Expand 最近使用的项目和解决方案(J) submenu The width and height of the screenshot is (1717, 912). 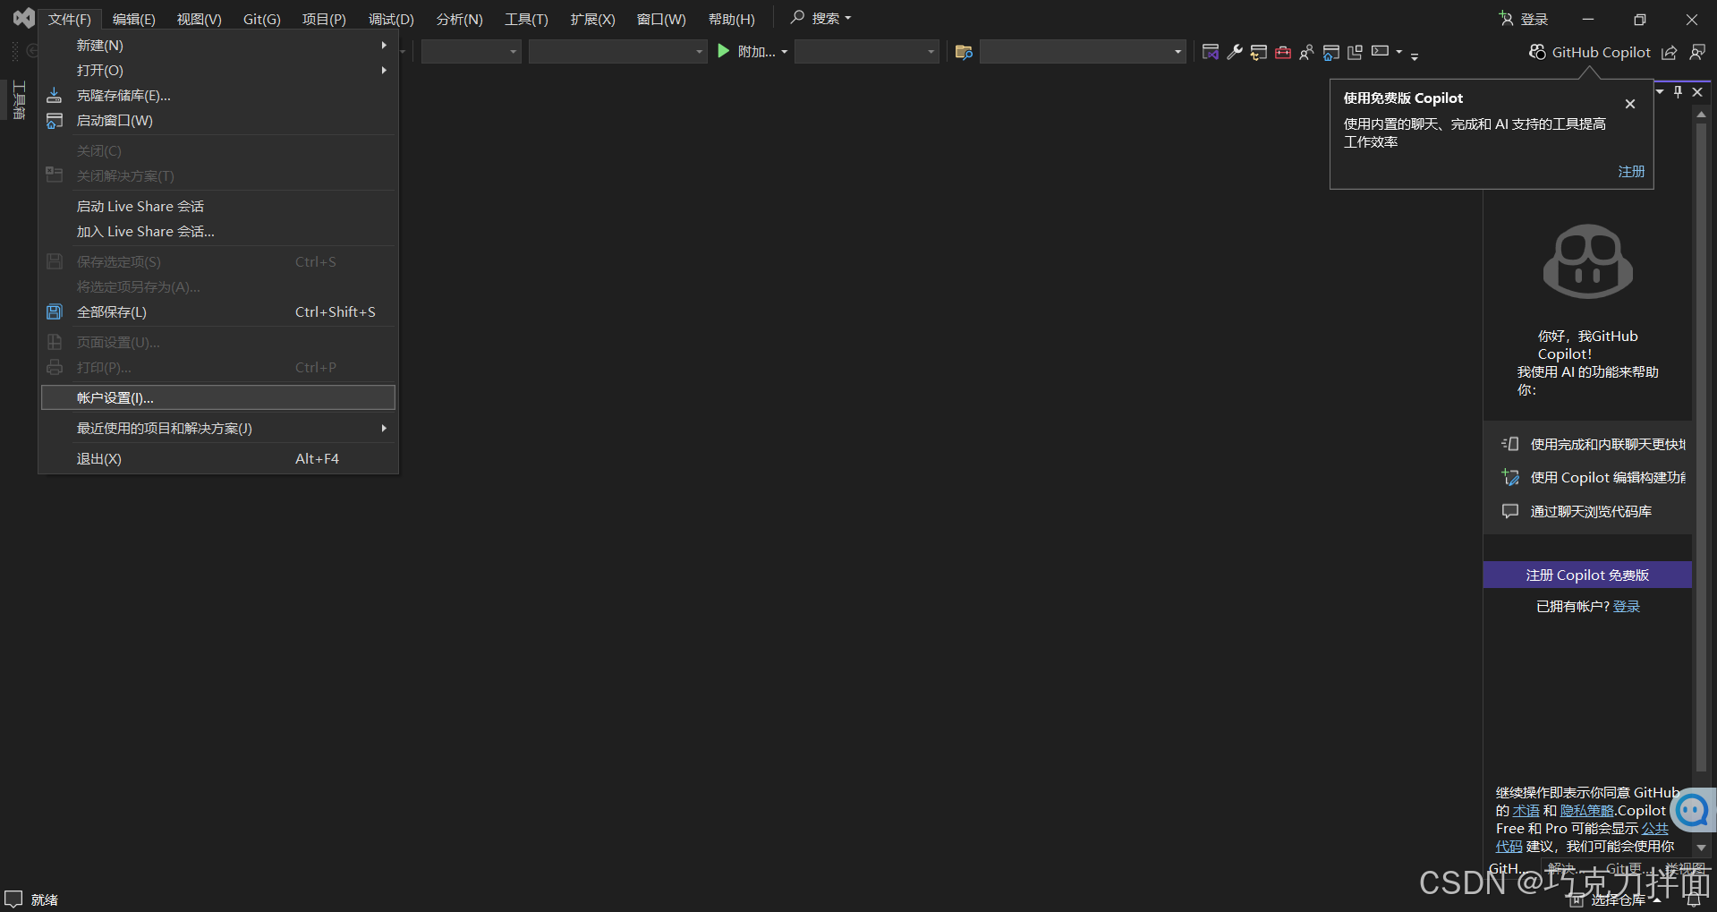218,428
